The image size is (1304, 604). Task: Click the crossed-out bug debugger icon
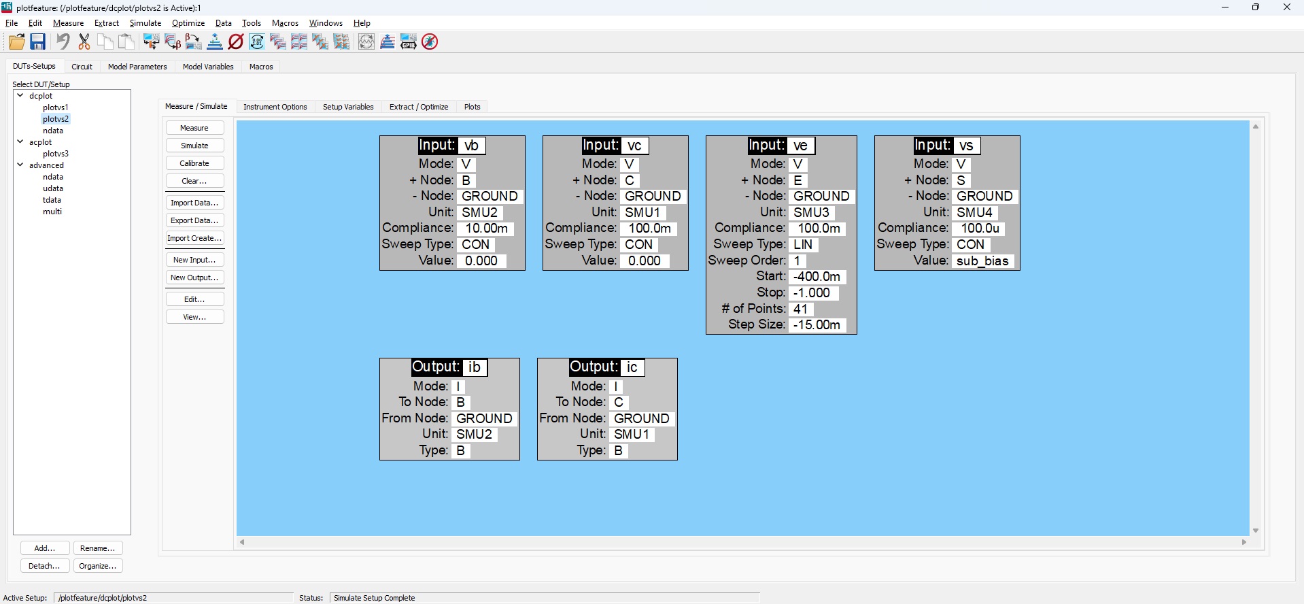pyautogui.click(x=430, y=42)
